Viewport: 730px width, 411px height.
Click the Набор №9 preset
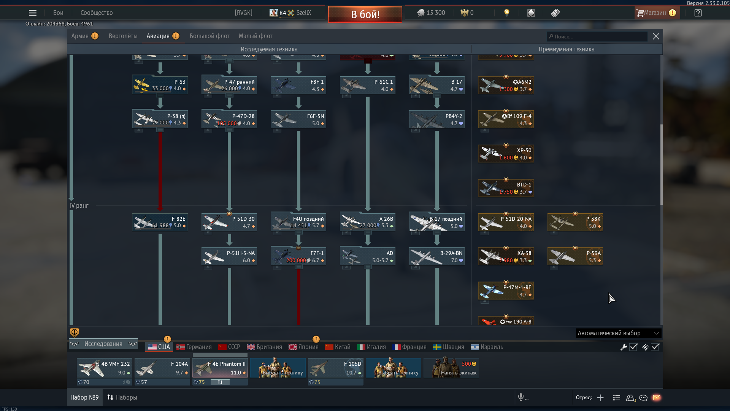point(84,398)
